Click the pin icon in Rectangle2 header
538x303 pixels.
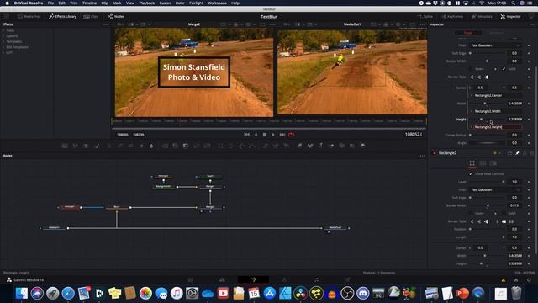[517, 153]
